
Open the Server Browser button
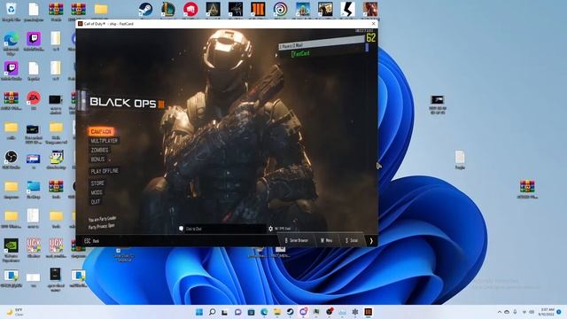pyautogui.click(x=297, y=240)
